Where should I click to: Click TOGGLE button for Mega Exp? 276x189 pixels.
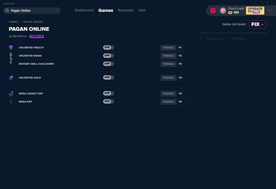tap(168, 102)
